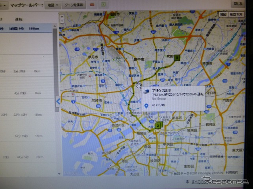Image resolution: width=253 pixels, height=189 pixels.
Task: Click the truck icon in the プリウス2S popup
Action: (x=146, y=92)
